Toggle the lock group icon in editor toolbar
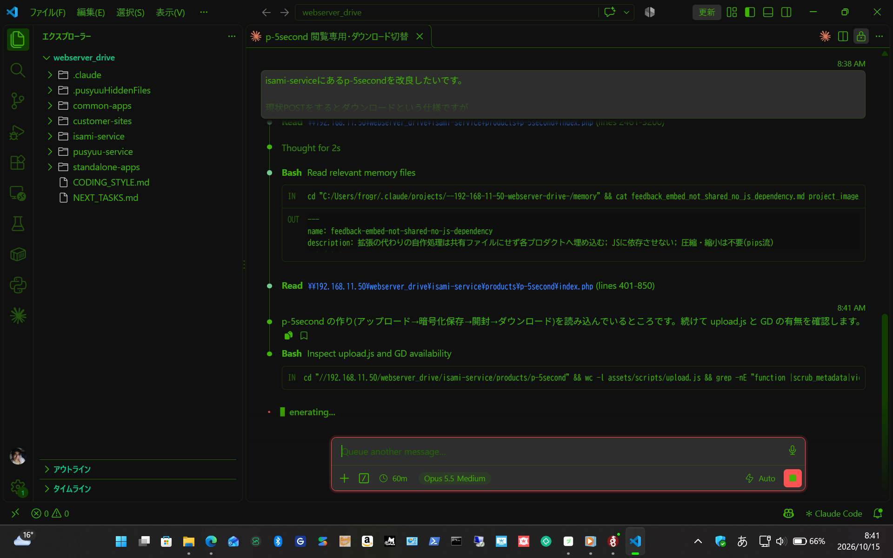The image size is (893, 558). [x=861, y=36]
